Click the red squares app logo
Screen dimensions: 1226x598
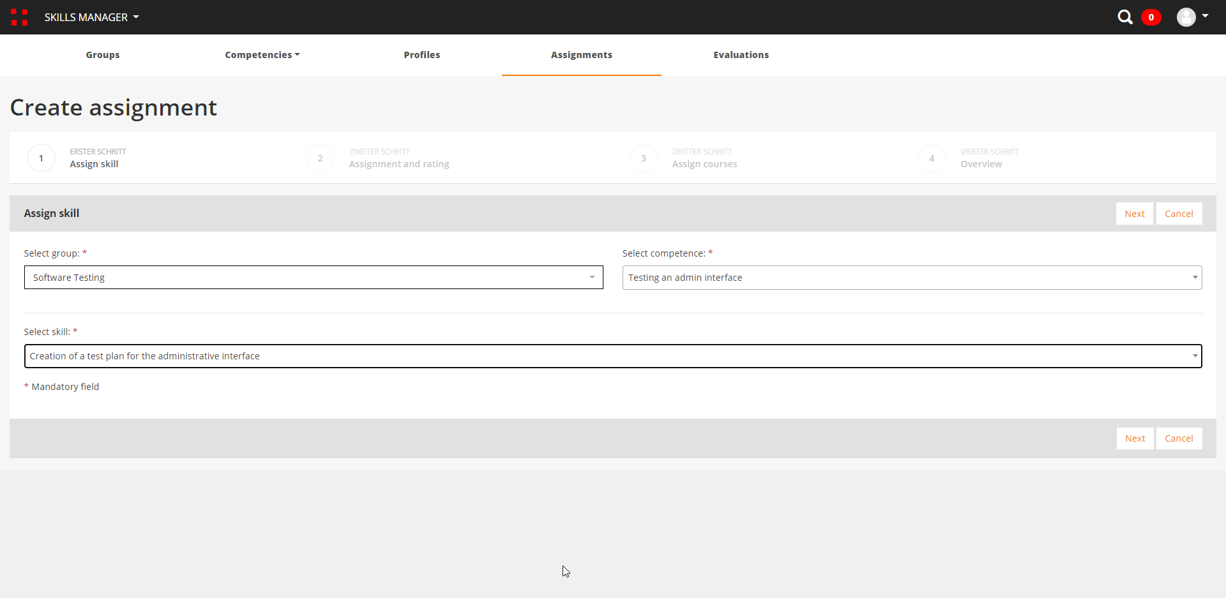pyautogui.click(x=19, y=17)
